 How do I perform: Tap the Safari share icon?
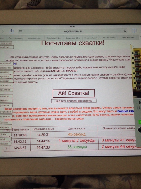click(x=11, y=31)
